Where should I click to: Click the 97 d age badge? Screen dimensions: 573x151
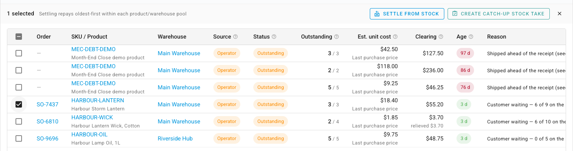click(465, 53)
